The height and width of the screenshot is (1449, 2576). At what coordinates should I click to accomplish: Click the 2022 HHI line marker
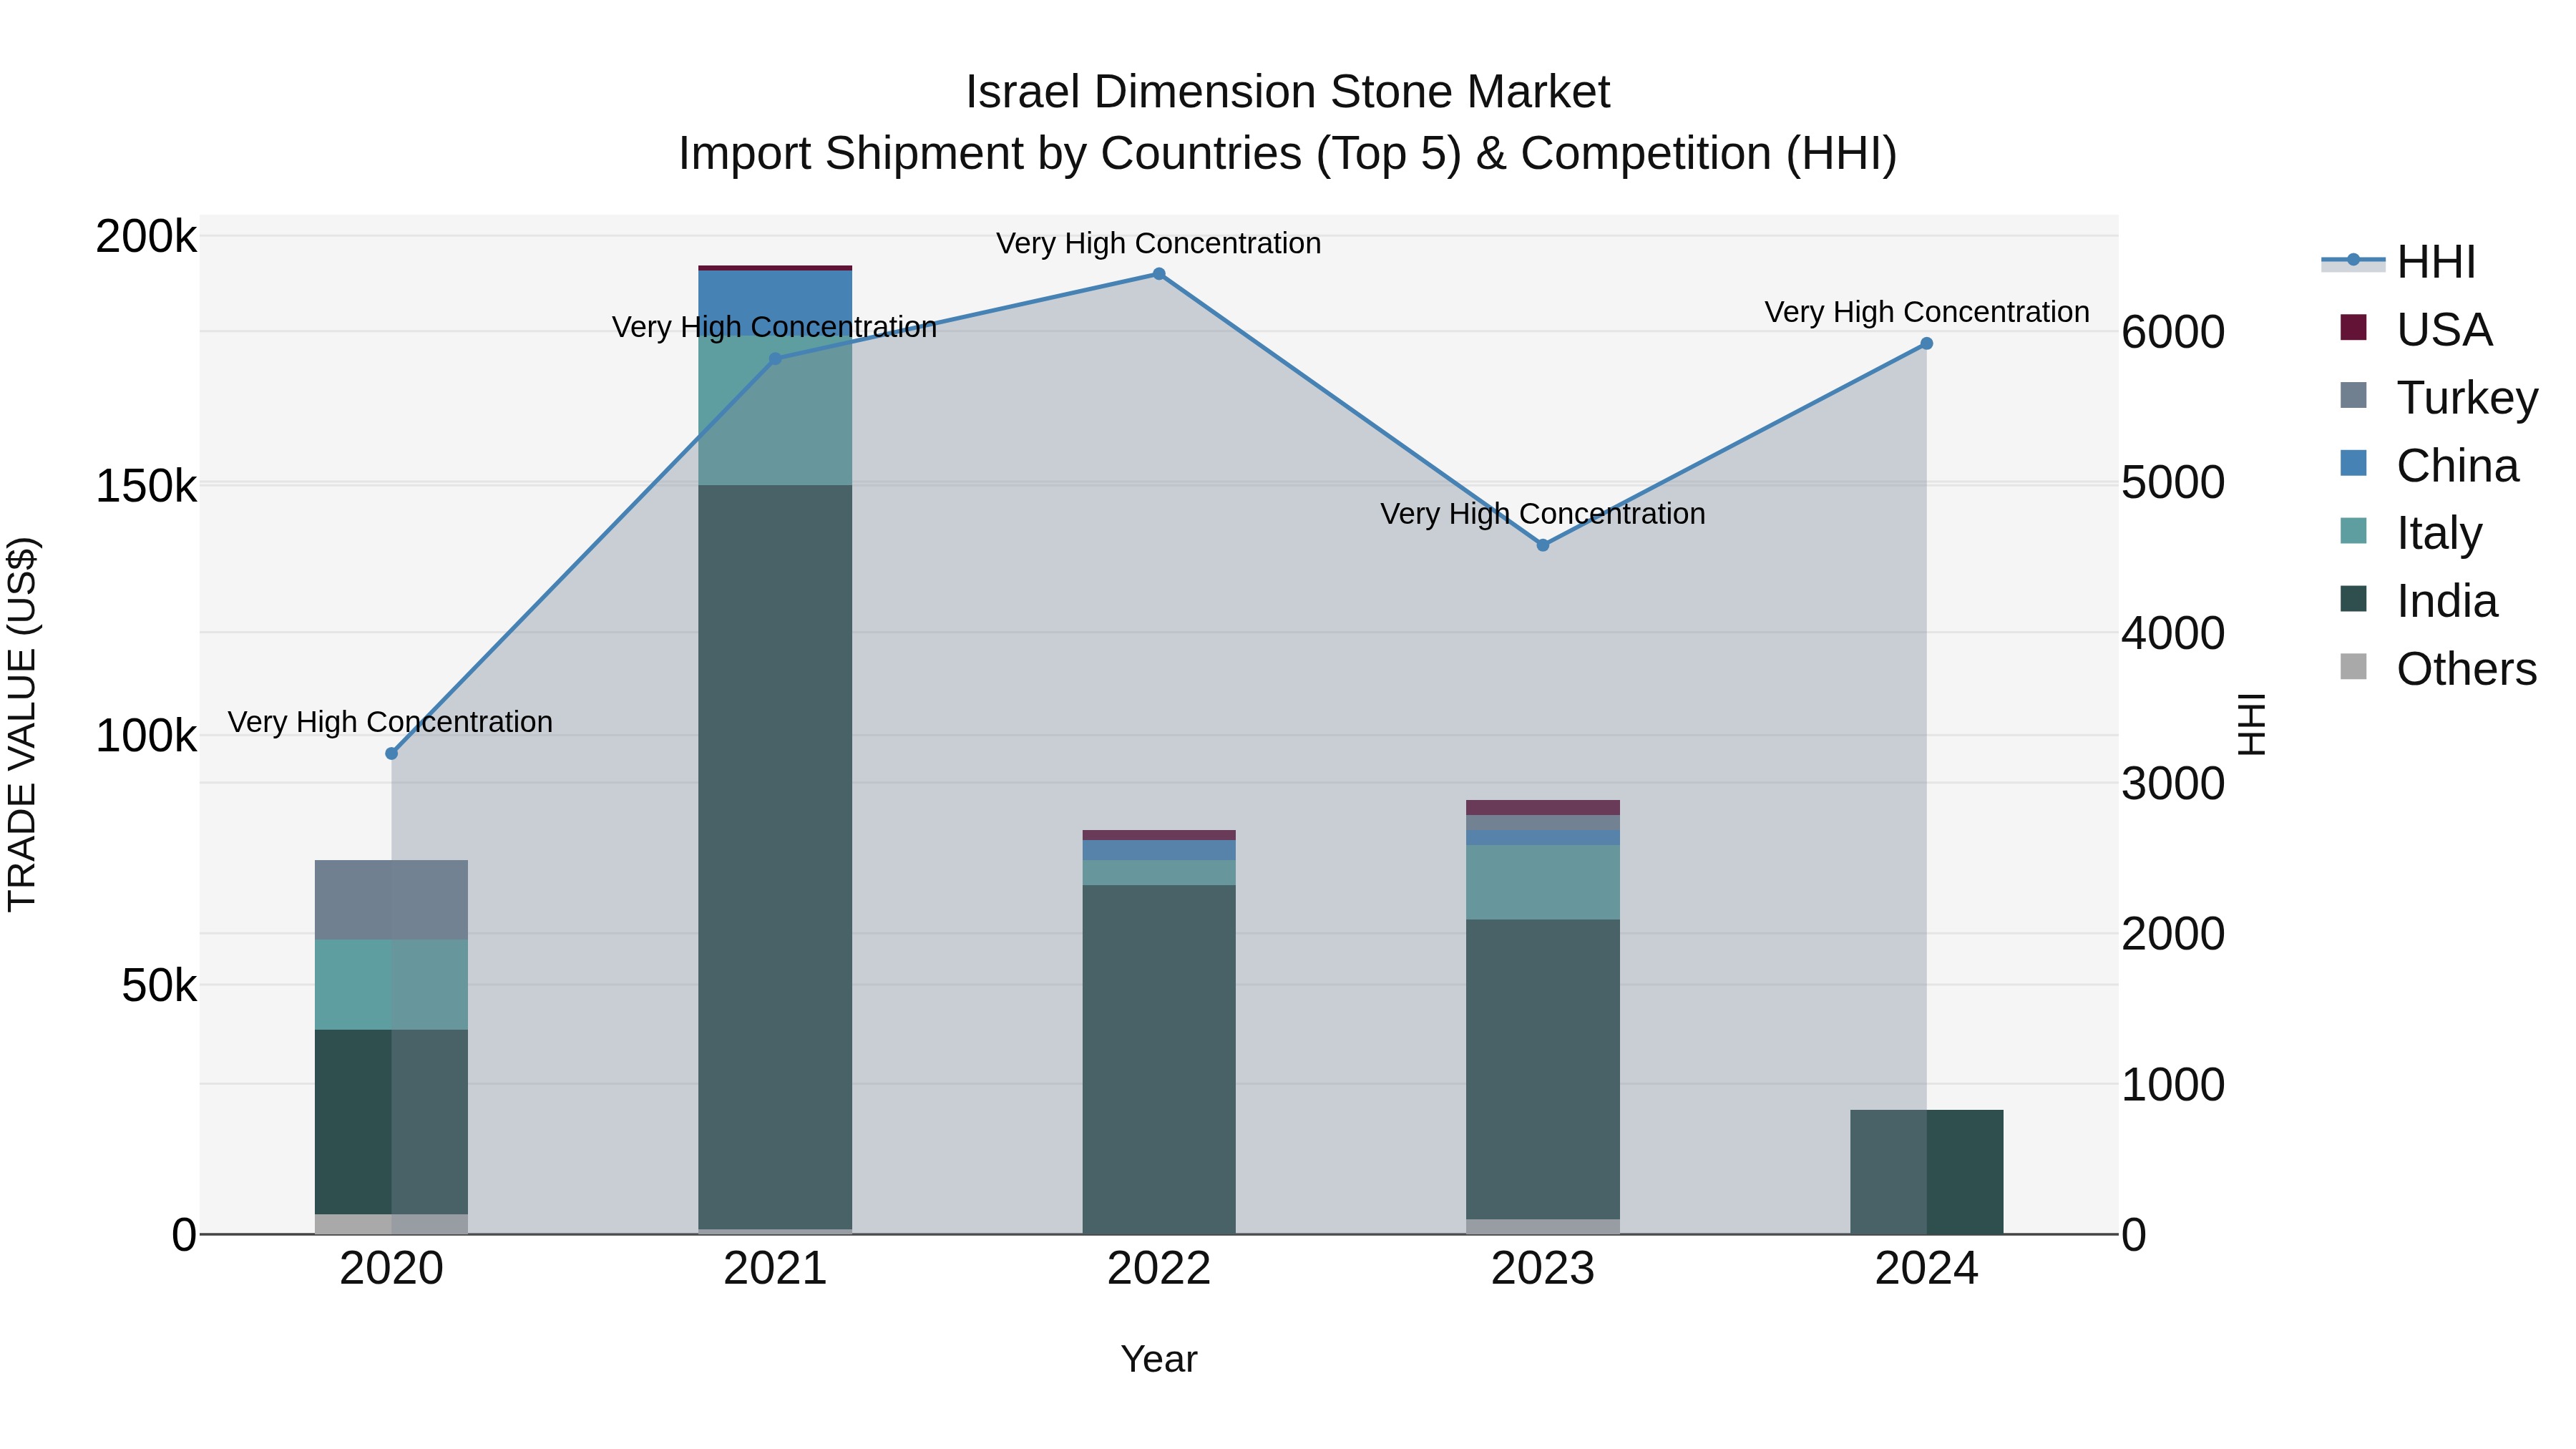click(x=1159, y=274)
